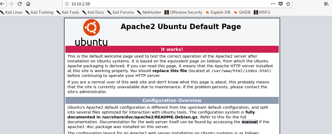Open the Kali Docs bookmark

point(93,12)
